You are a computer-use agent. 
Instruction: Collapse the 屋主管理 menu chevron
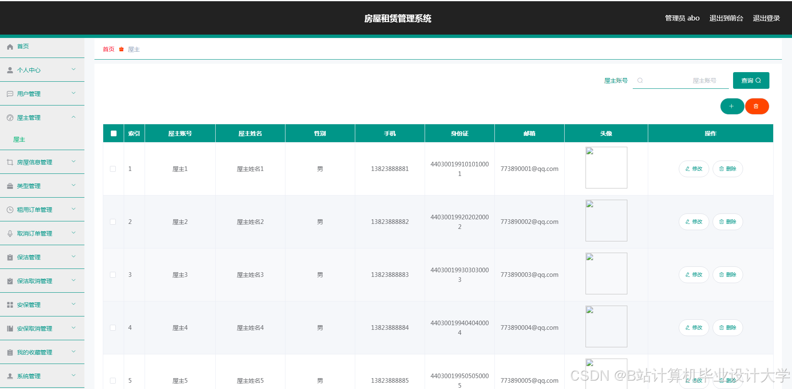[74, 117]
